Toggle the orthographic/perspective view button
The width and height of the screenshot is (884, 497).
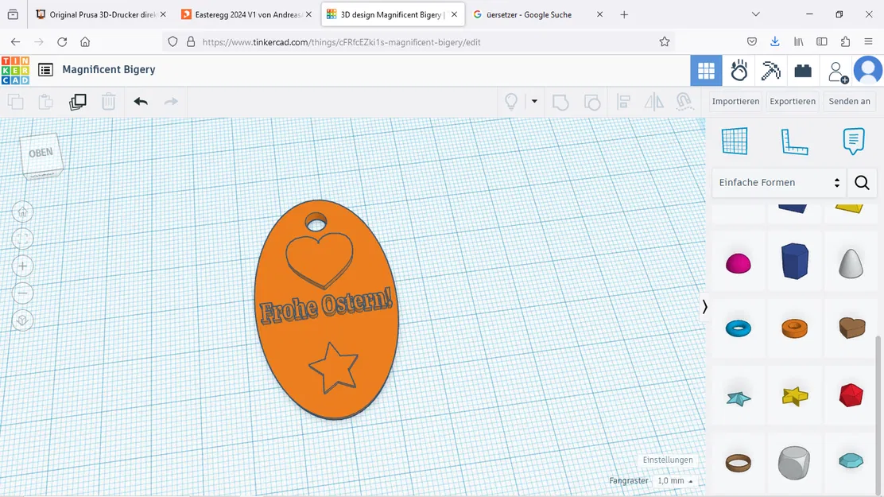coord(22,320)
